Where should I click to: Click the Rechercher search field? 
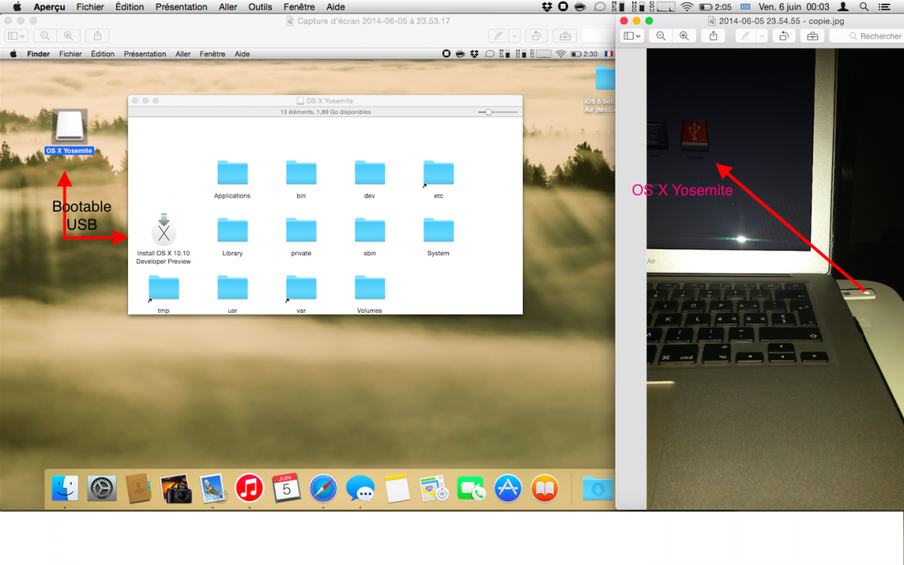(866, 36)
